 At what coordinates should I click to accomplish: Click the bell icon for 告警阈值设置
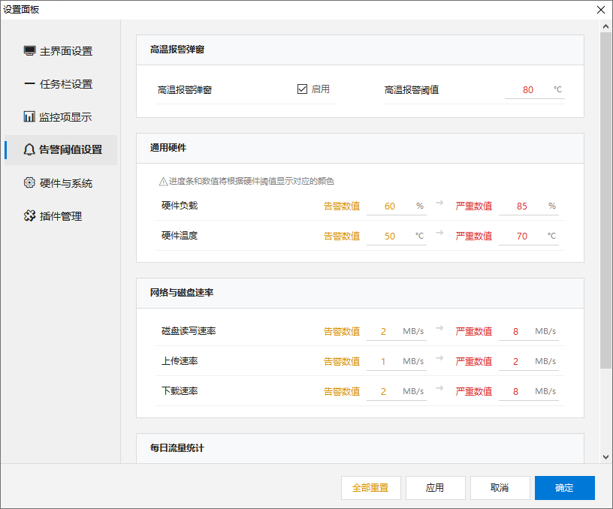coord(28,149)
